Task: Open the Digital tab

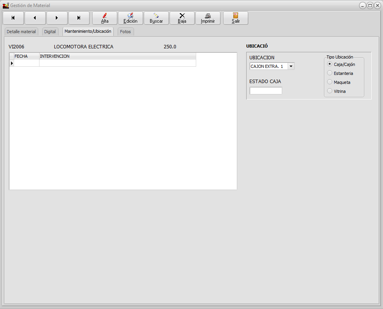Action: (x=50, y=32)
